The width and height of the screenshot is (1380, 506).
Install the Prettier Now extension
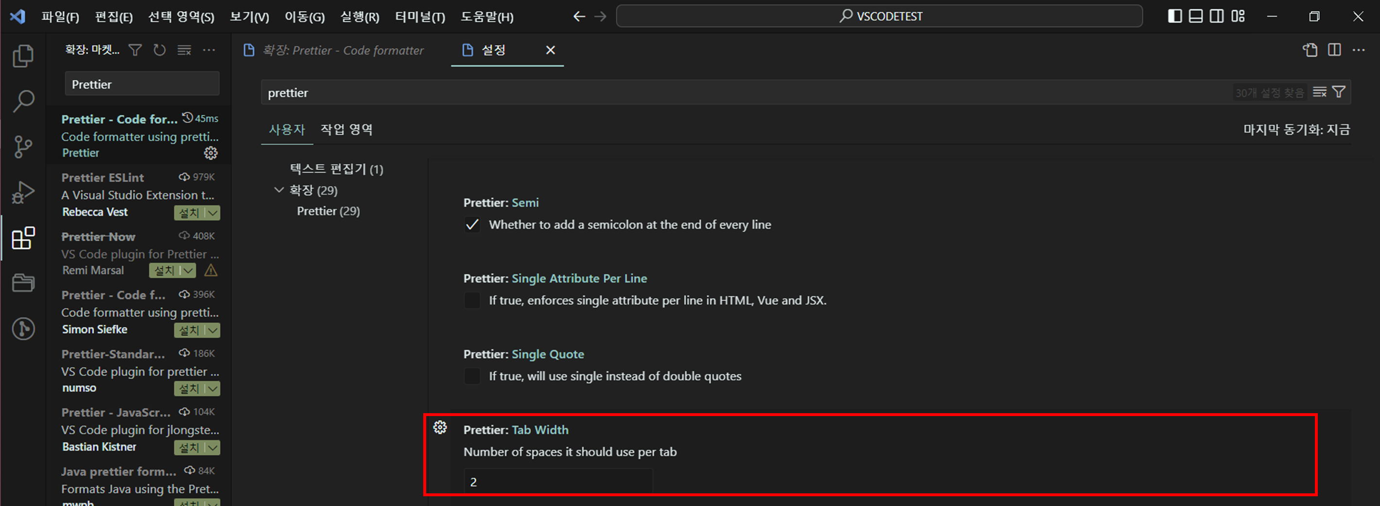click(164, 271)
